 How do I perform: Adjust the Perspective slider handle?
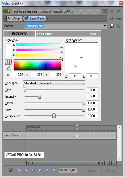[x=54, y=116]
